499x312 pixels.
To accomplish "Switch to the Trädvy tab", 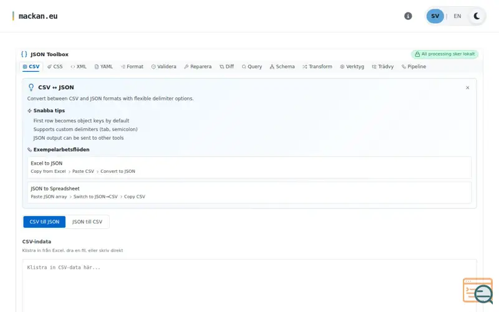I will click(x=383, y=67).
